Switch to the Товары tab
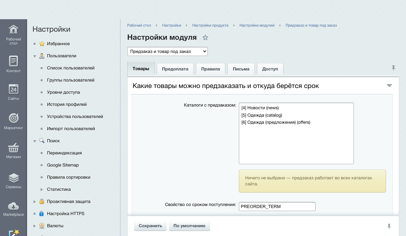Screen dimensions: 406x236 141,68
